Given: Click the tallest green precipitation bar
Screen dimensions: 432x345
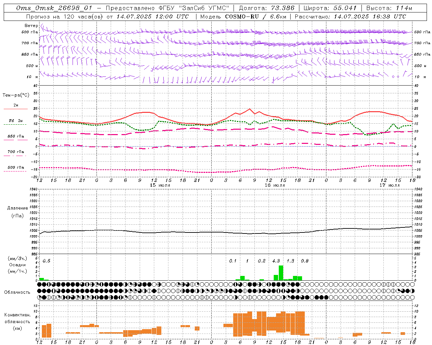Looking at the screenshot, I should [281, 273].
